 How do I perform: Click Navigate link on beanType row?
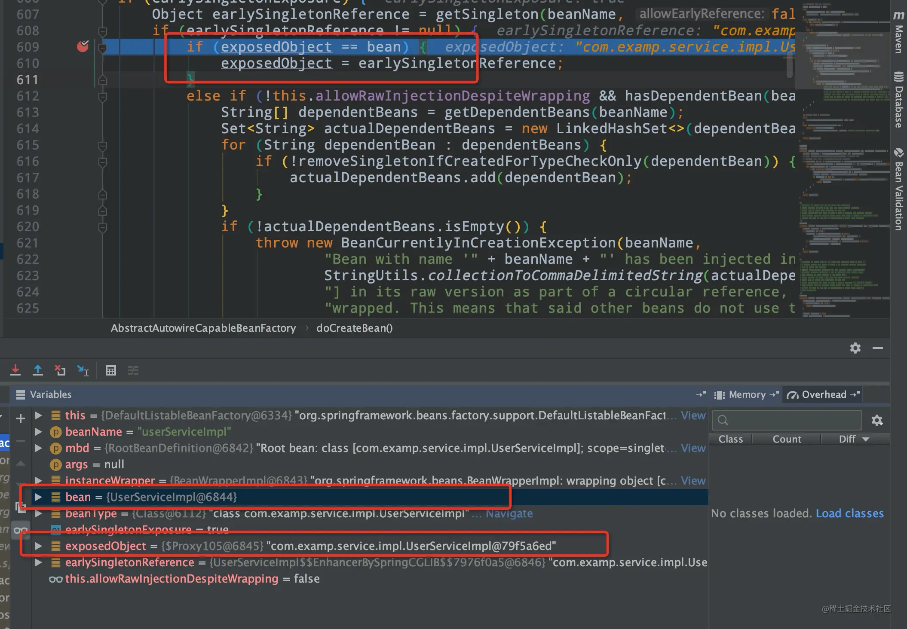click(509, 513)
